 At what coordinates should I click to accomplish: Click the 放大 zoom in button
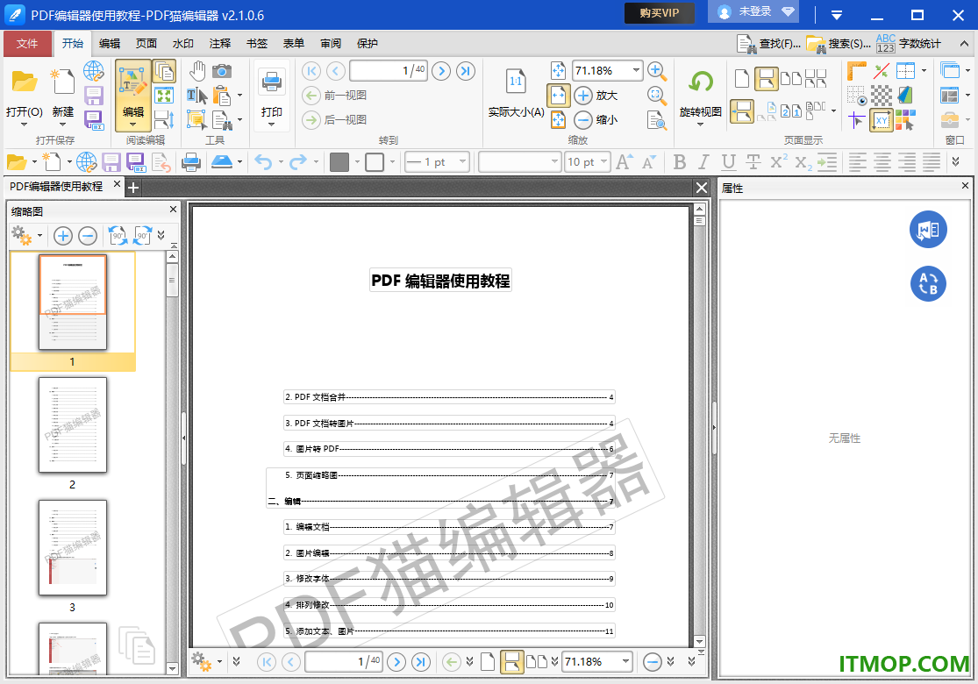[596, 96]
